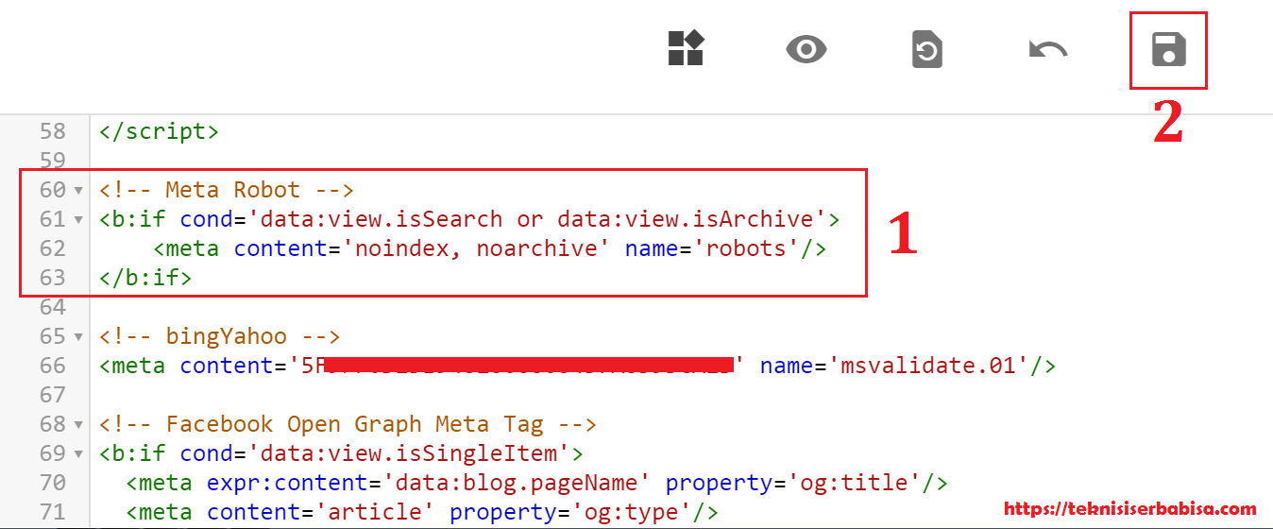Fold the Facebook Open Graph comment line 68

click(78, 425)
